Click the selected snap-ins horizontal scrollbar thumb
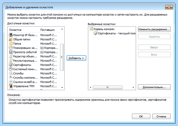This screenshot has height=126, width=178. [108, 87]
